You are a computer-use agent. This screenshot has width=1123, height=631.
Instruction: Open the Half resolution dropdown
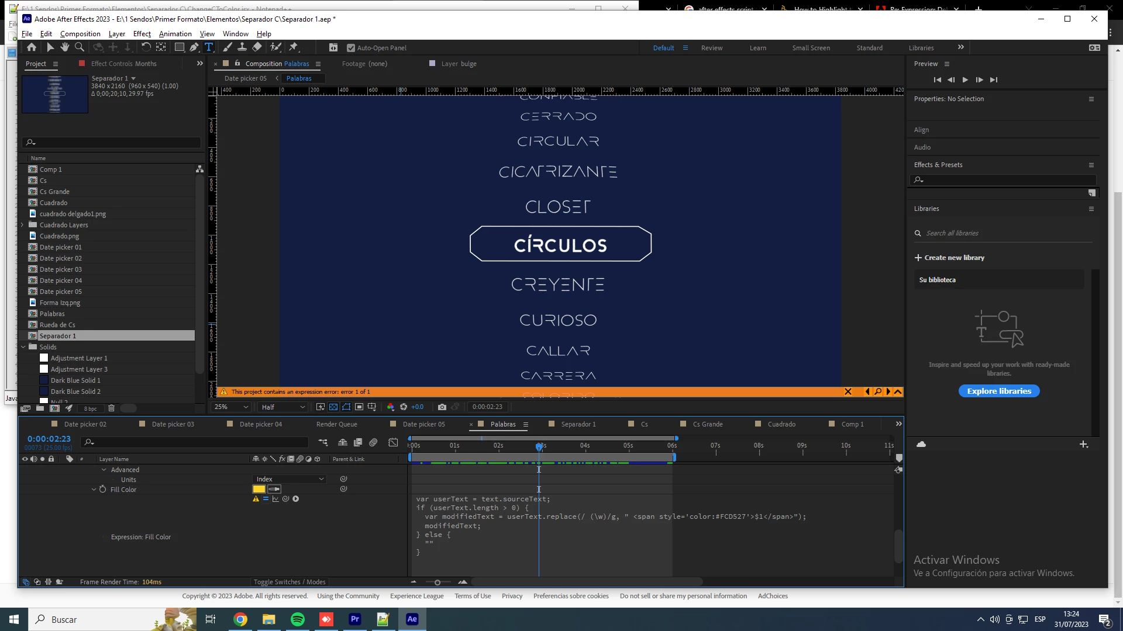(x=283, y=407)
